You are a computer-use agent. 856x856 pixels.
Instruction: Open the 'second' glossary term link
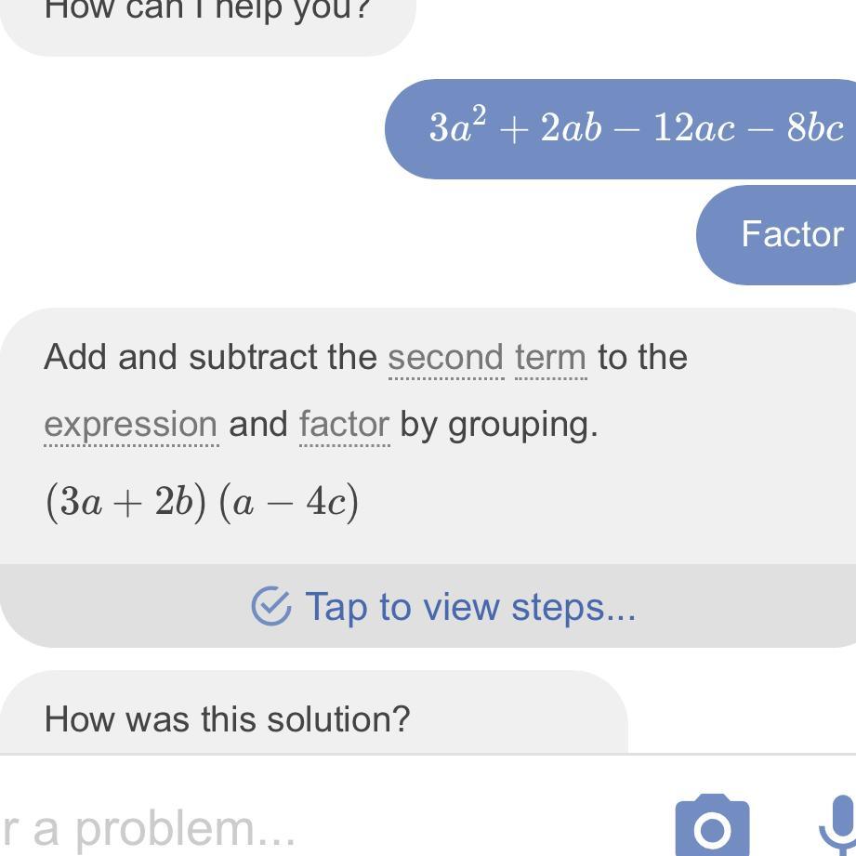click(x=445, y=358)
